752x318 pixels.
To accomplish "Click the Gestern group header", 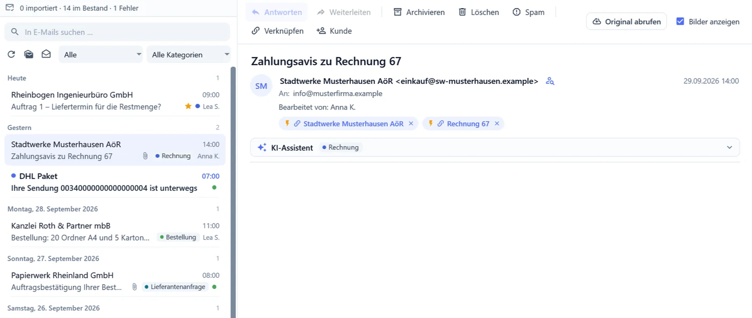I will [x=19, y=127].
